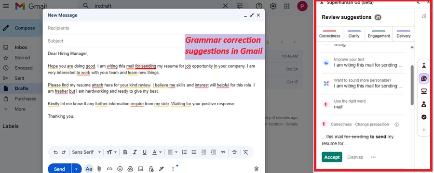This screenshot has width=434, height=173.
Task: Switch to the Clarity tab
Action: point(354,34)
